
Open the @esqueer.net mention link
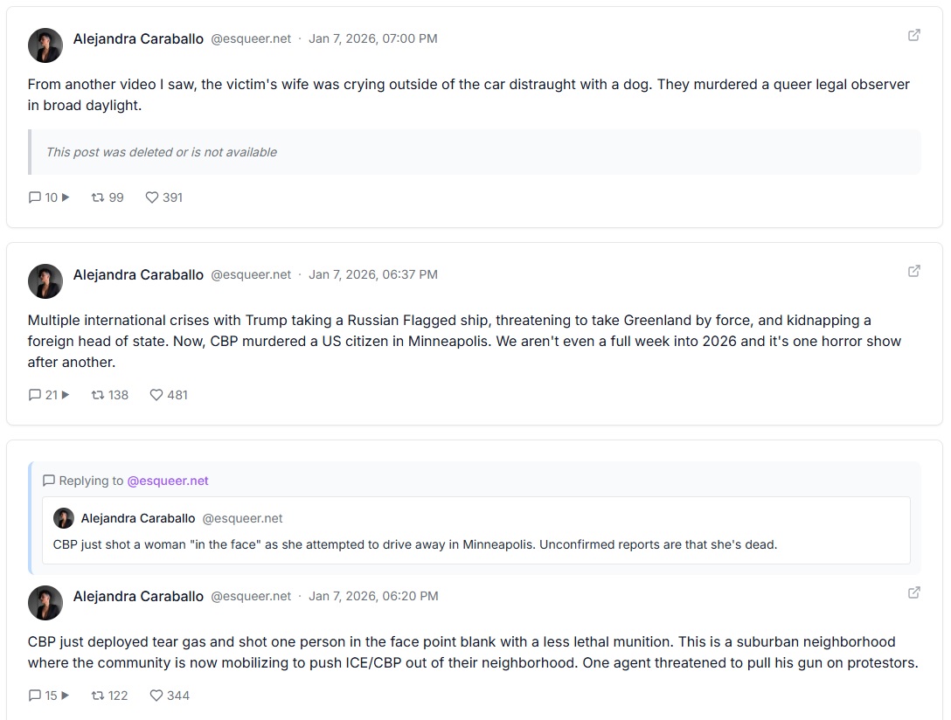168,480
